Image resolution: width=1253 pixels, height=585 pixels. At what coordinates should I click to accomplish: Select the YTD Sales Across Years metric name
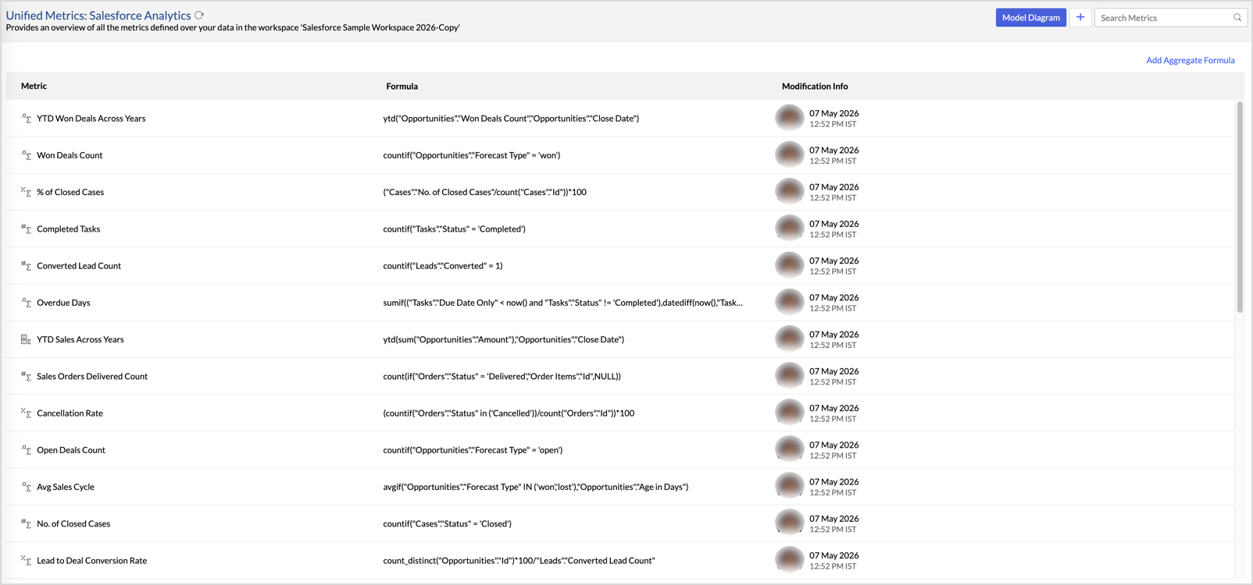click(x=80, y=339)
